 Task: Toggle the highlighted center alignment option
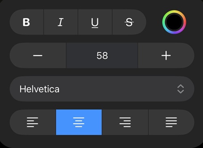point(79,122)
